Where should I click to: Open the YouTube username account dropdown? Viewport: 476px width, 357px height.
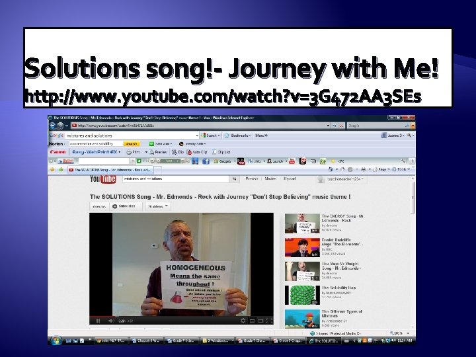tap(346, 179)
